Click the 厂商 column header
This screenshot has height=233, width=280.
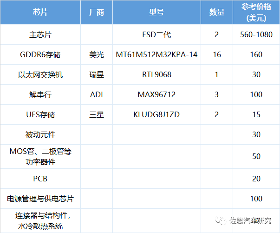pyautogui.click(x=97, y=12)
